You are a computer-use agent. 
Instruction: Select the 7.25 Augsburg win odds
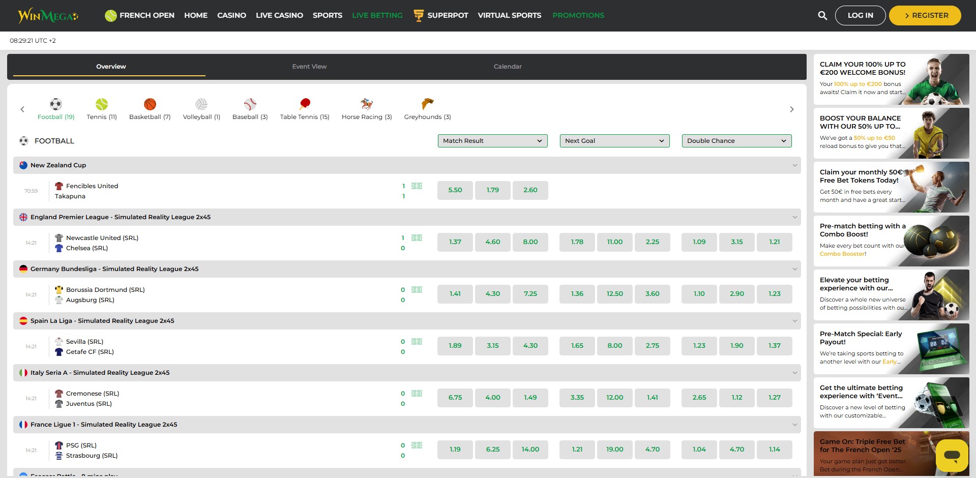[x=530, y=294]
